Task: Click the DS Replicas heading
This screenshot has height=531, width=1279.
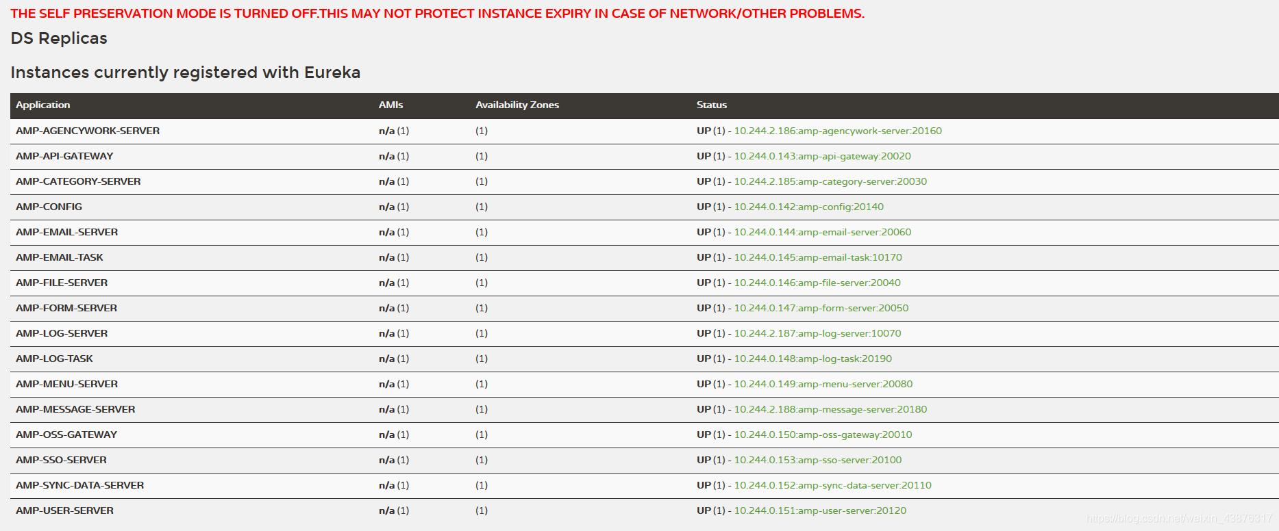Action: [59, 38]
